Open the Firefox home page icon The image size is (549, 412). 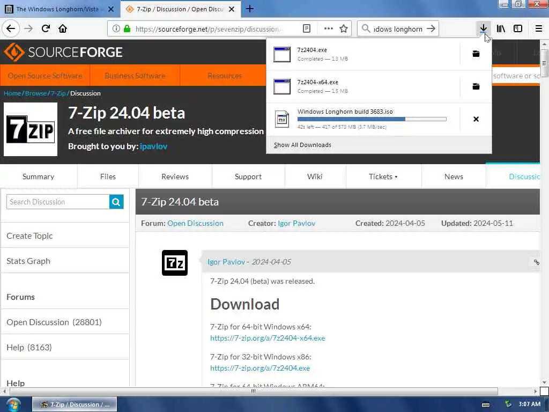coord(63,28)
